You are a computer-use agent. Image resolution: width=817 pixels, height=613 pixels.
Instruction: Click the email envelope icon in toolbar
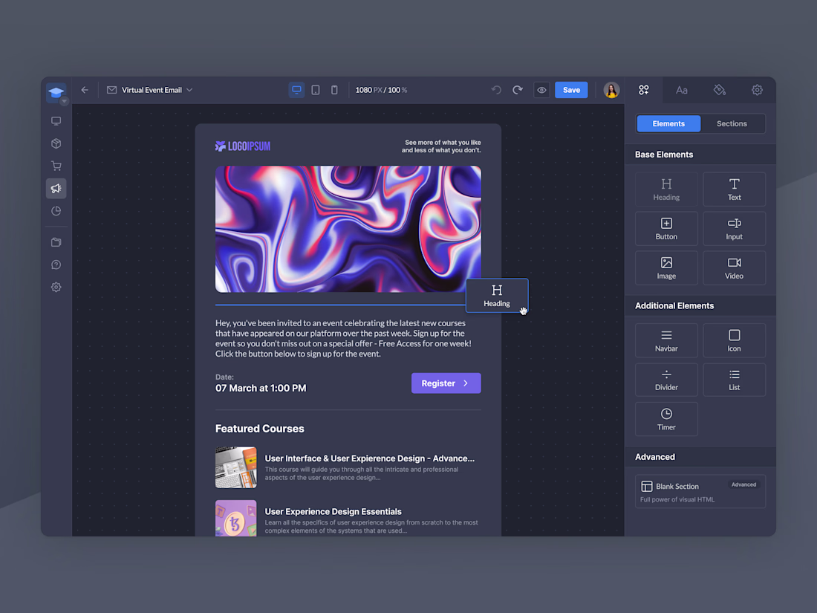pyautogui.click(x=111, y=90)
